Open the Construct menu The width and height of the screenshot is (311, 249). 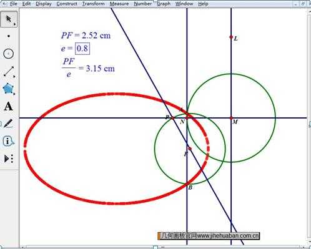click(x=67, y=4)
